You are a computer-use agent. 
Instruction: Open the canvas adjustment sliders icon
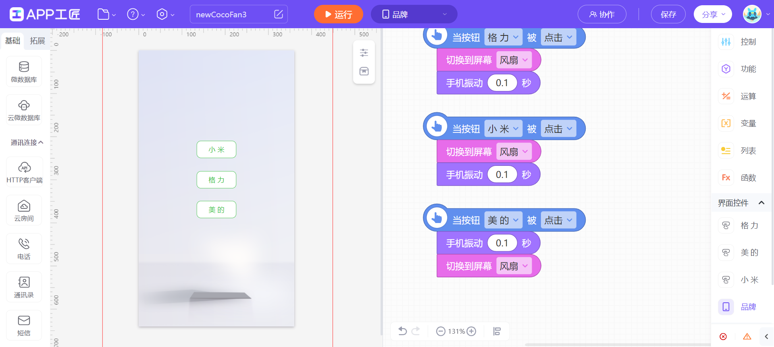point(364,53)
